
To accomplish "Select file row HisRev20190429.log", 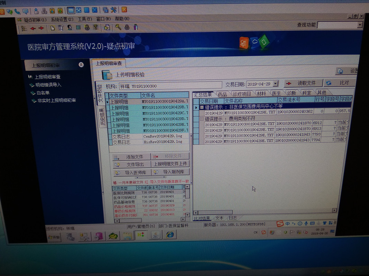I will coord(149,142).
